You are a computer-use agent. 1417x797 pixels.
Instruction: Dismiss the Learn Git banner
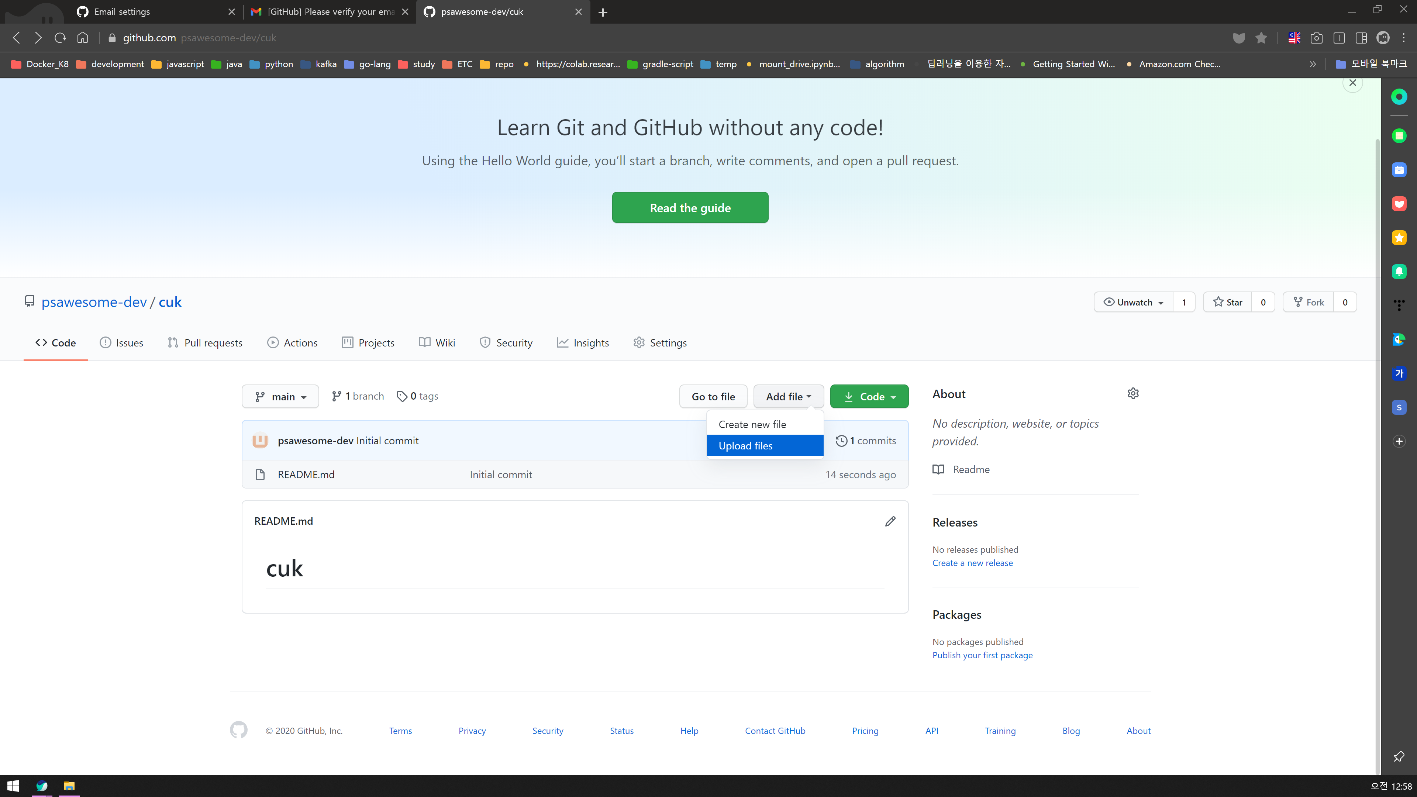(x=1353, y=83)
